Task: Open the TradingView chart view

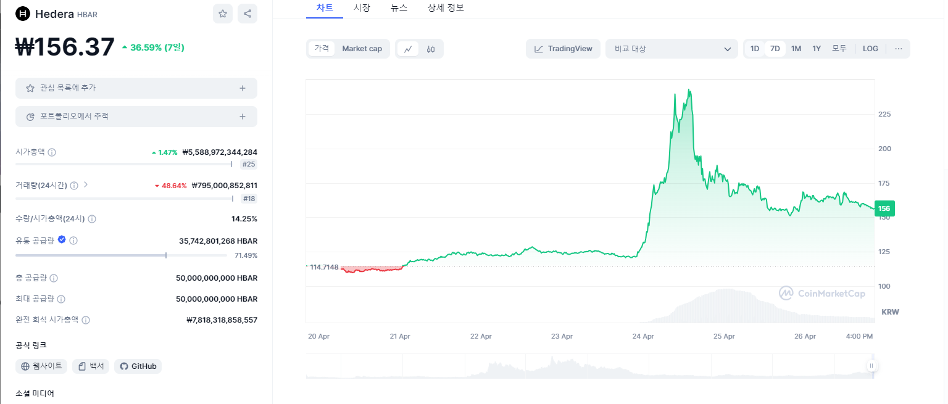Action: [562, 48]
